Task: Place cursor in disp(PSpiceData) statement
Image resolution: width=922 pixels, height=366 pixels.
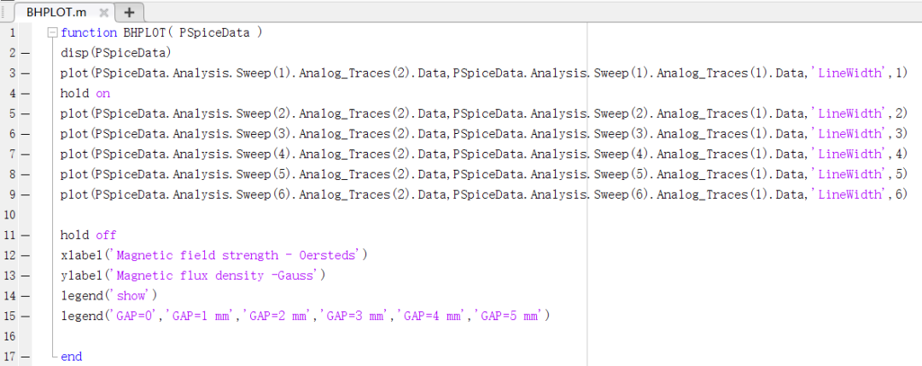Action: (x=116, y=53)
